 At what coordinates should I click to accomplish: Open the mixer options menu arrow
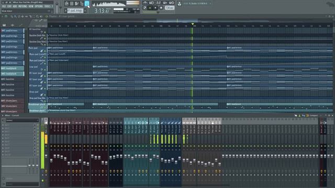tap(3, 115)
